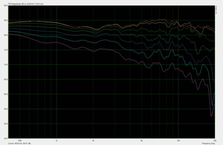Click the 90.0 dB axis label

click(6, 6)
